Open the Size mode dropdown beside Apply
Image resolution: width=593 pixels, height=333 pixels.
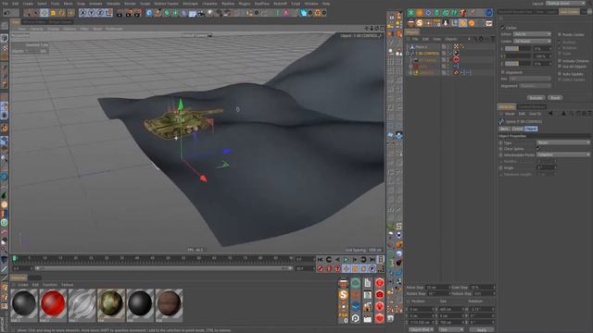451,329
